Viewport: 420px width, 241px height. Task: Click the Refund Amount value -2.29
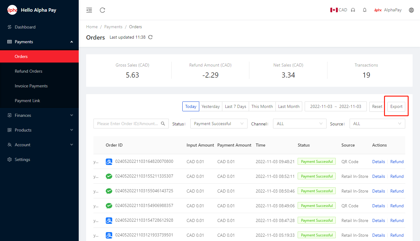(x=210, y=75)
